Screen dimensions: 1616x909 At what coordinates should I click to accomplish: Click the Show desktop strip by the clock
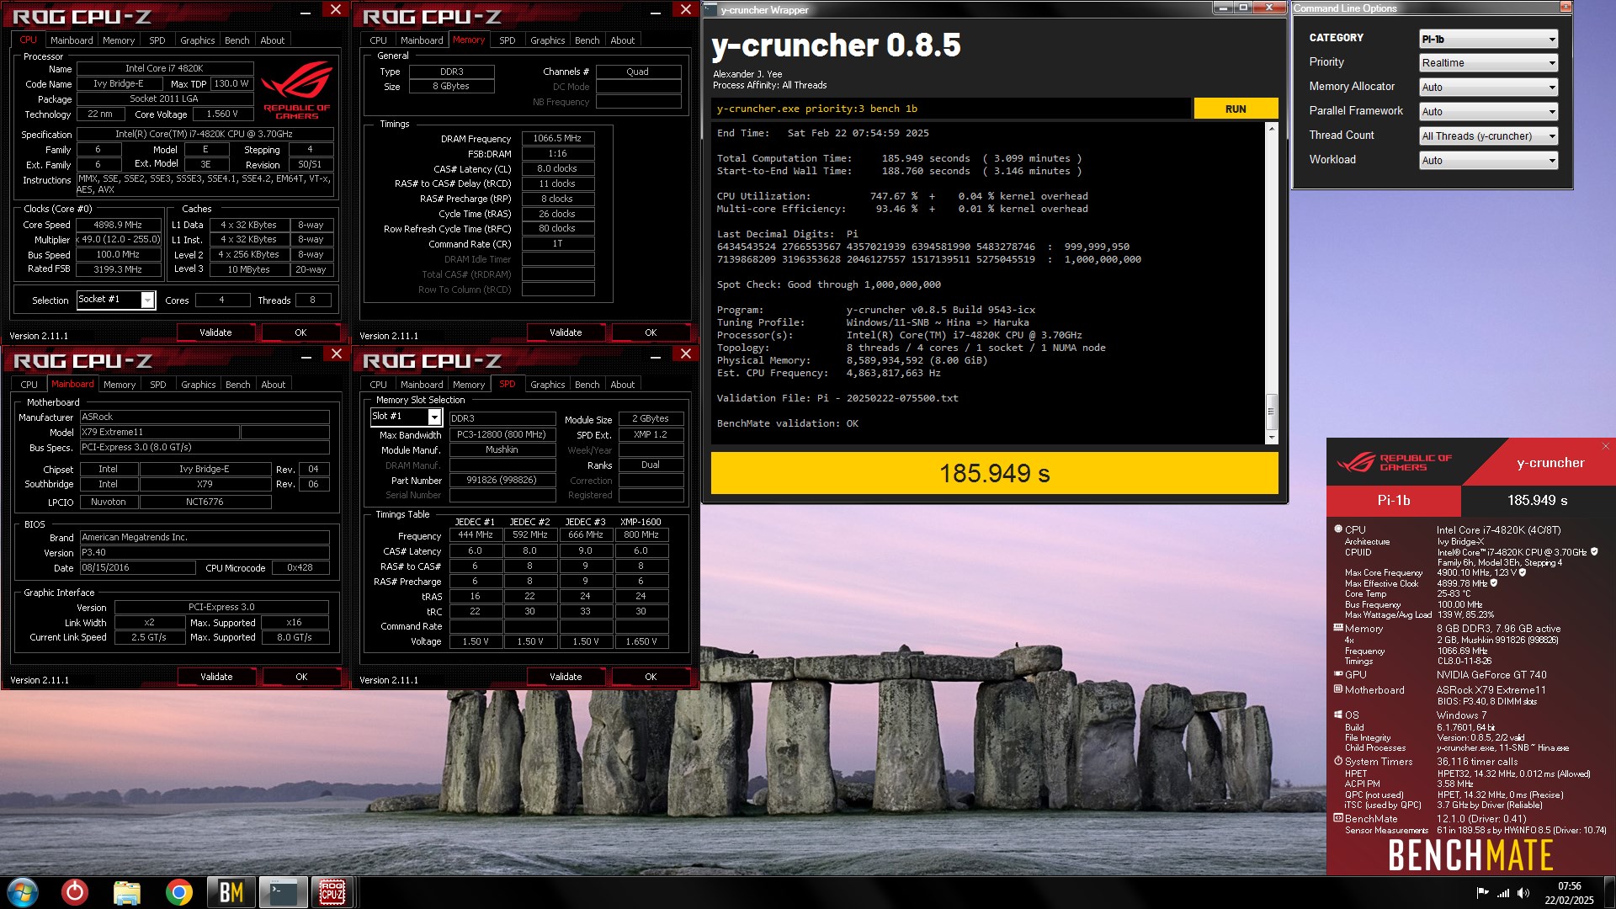point(1610,892)
